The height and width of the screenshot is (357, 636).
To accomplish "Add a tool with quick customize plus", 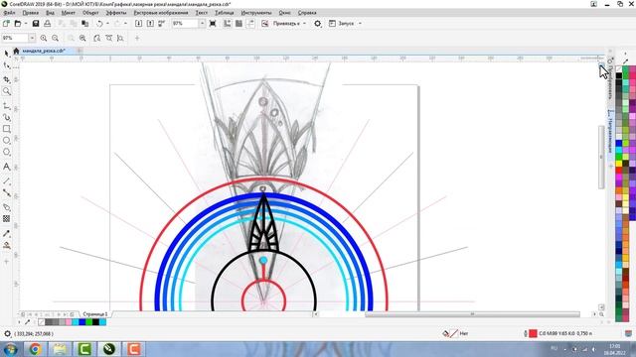I will coord(6,262).
